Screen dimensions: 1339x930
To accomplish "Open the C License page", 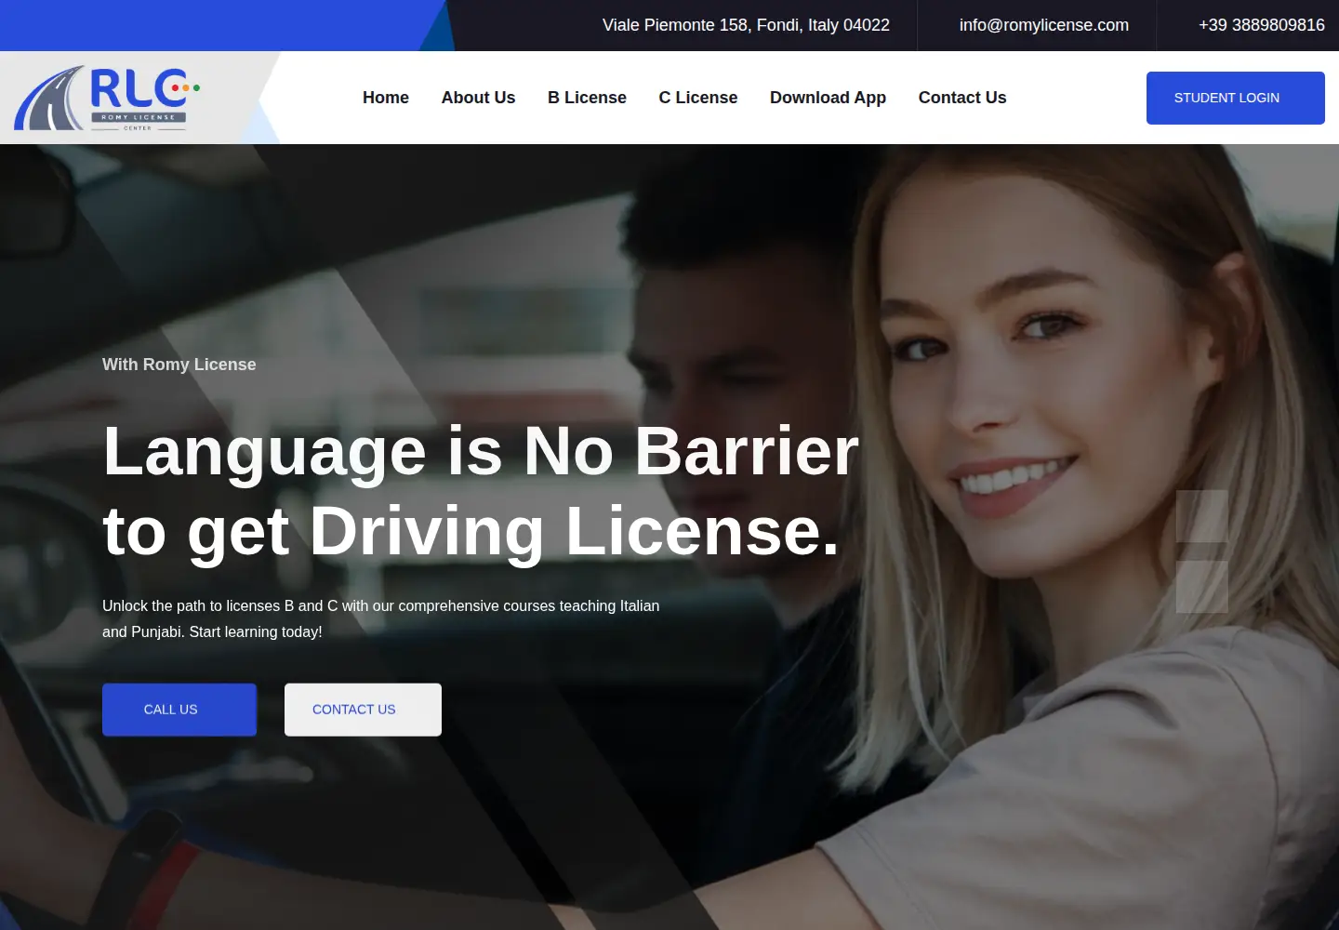I will coord(698,98).
